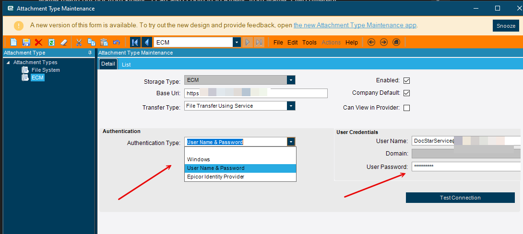Click the New document toolbar icon
The height and width of the screenshot is (234, 523).
[x=14, y=42]
